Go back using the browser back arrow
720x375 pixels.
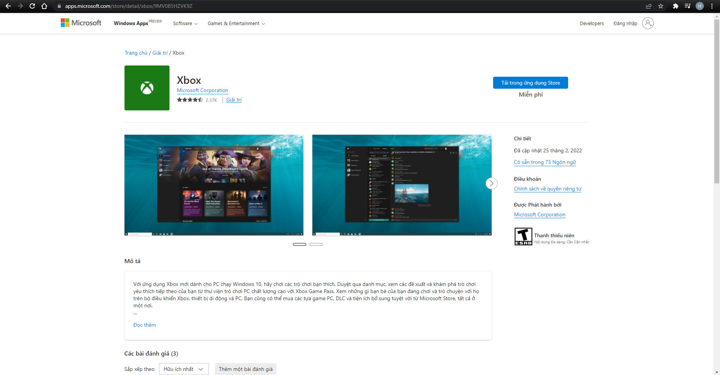tap(8, 6)
